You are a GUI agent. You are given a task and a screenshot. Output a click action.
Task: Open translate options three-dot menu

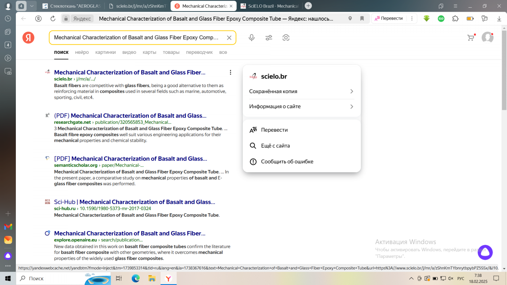pyautogui.click(x=412, y=18)
